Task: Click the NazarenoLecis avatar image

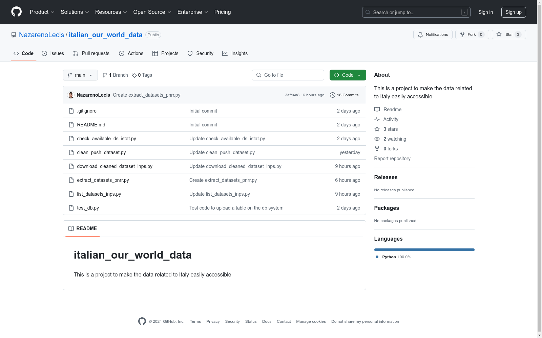Action: tap(71, 95)
